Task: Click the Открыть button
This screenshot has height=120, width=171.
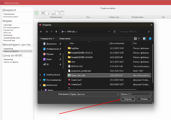Action: coord(128,99)
